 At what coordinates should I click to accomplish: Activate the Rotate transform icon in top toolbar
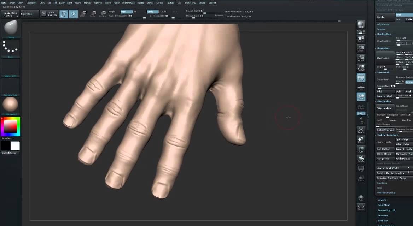tap(103, 14)
